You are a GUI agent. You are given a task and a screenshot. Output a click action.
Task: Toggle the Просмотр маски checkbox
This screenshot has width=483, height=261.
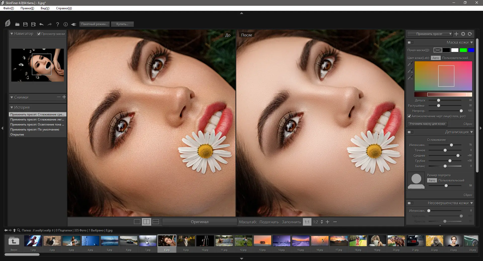coord(39,34)
